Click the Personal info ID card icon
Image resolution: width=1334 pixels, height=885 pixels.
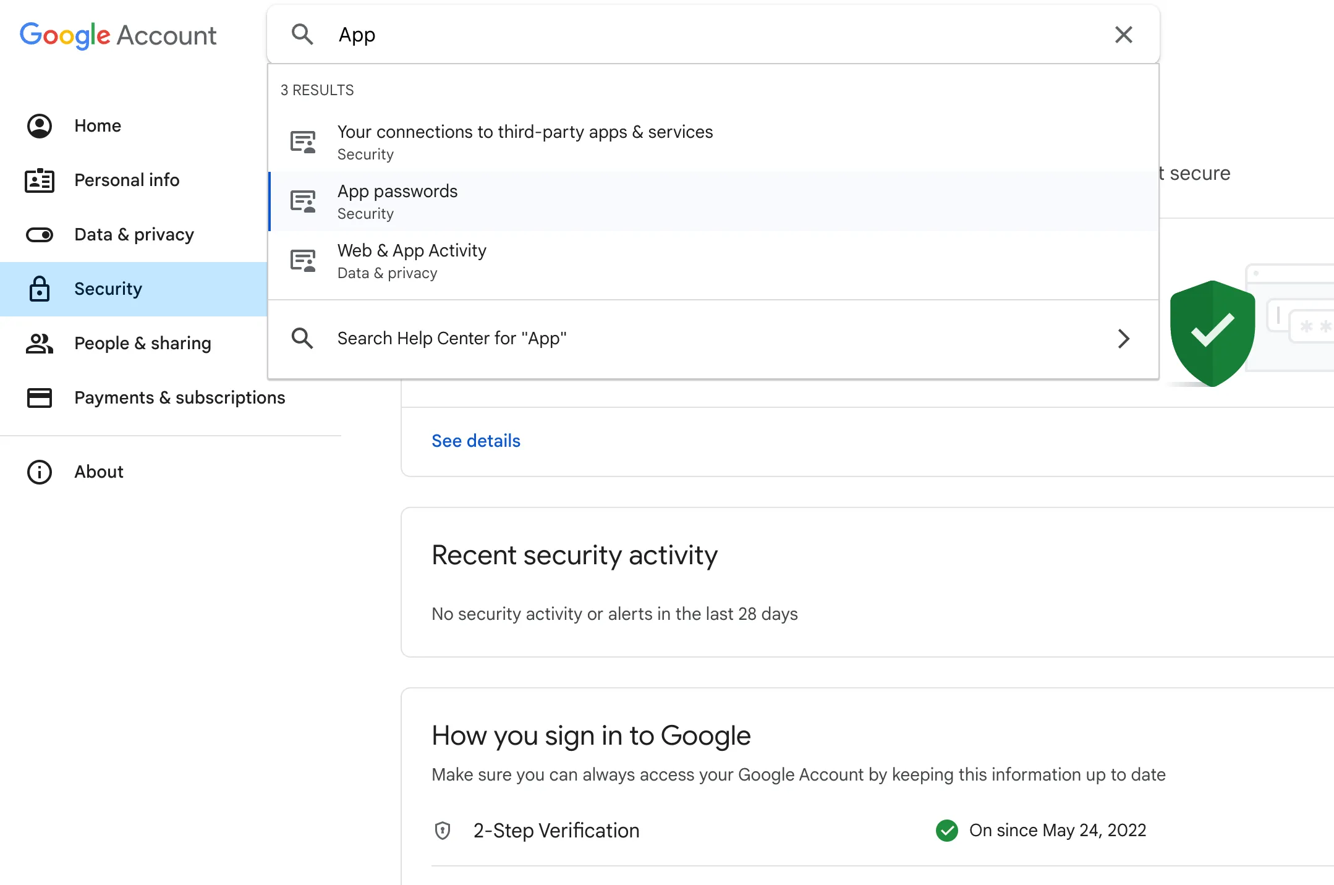(x=40, y=180)
